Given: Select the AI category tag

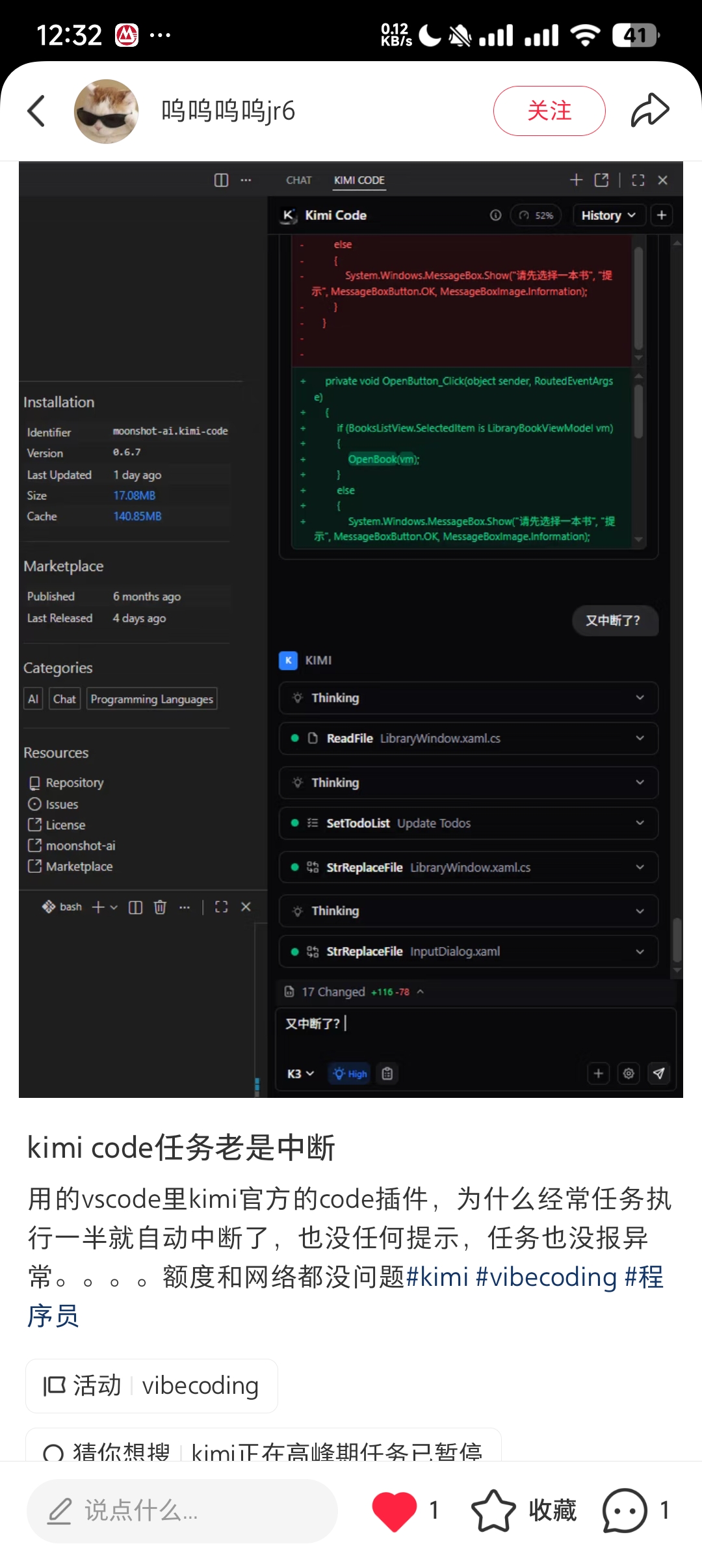Looking at the screenshot, I should coord(33,699).
